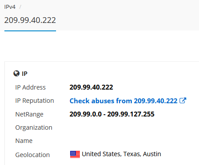Click the IP Reputation label

coord(34,101)
